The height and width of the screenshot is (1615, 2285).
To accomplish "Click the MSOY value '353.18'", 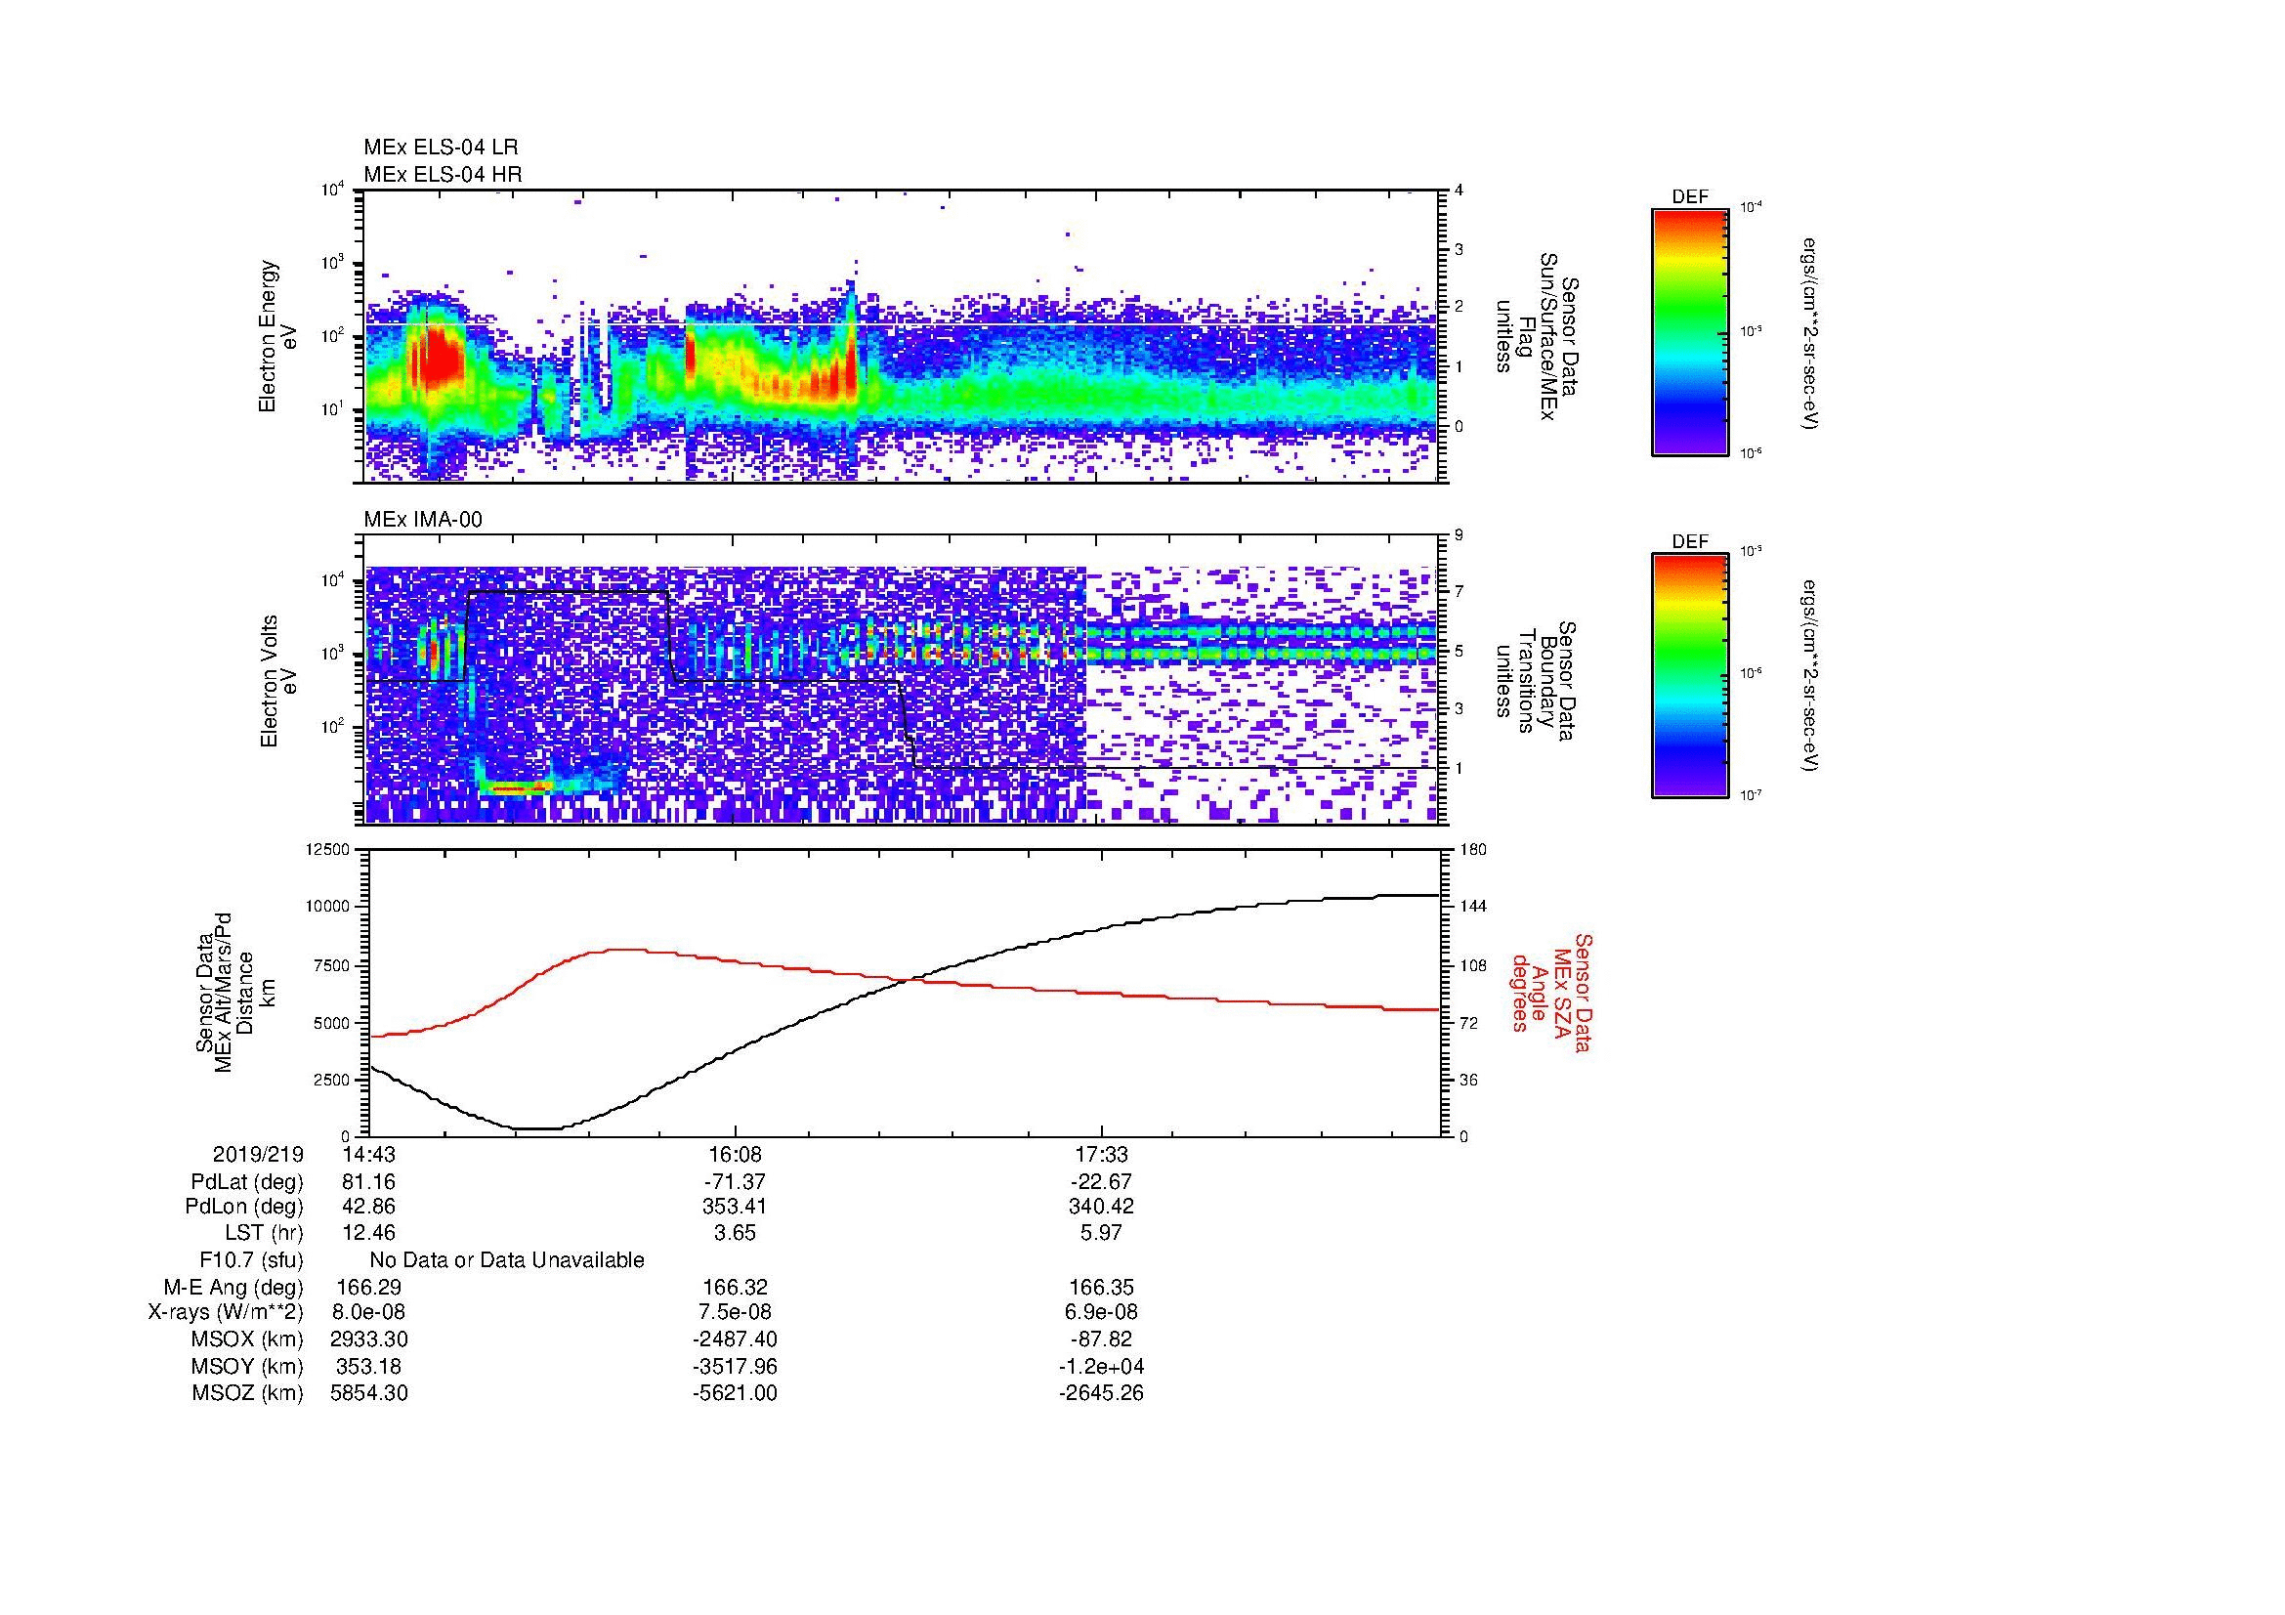I will 369,1366.
